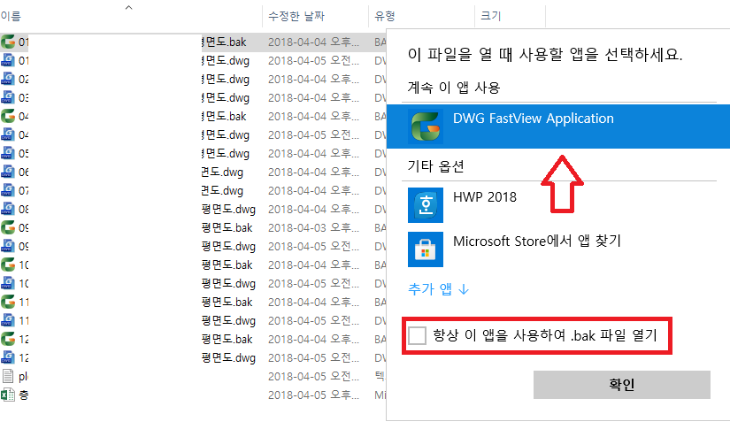Choose 'Microsoft Store에서 앱 찾기' option text
Image resolution: width=730 pixels, height=437 pixels.
click(x=534, y=241)
